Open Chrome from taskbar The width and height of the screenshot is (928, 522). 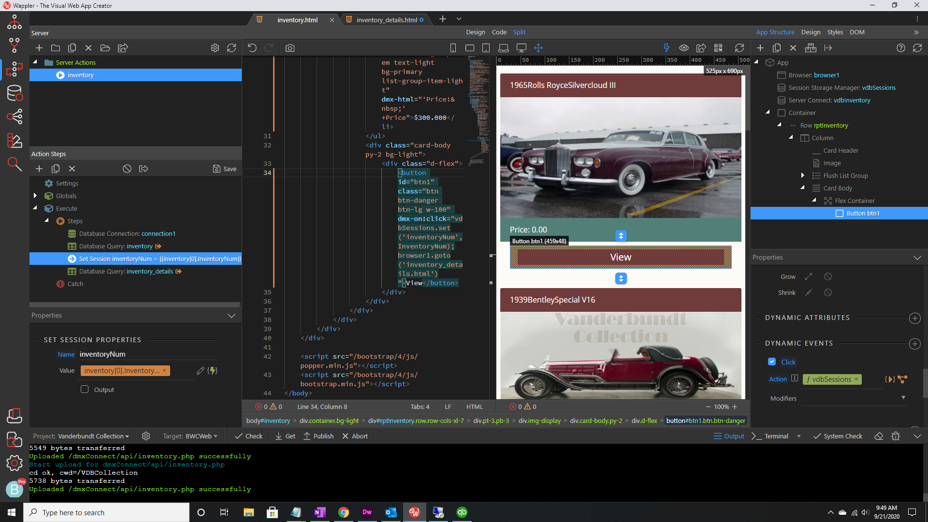[x=343, y=512]
